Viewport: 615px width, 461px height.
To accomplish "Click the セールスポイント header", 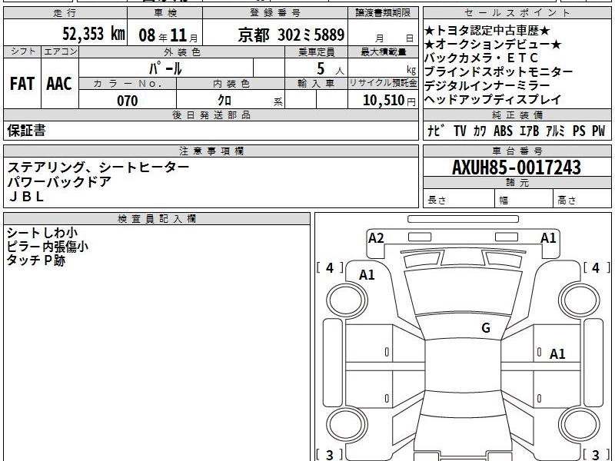I will [x=517, y=13].
